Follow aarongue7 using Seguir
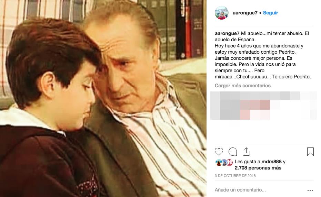The width and height of the screenshot is (321, 197). 270,13
